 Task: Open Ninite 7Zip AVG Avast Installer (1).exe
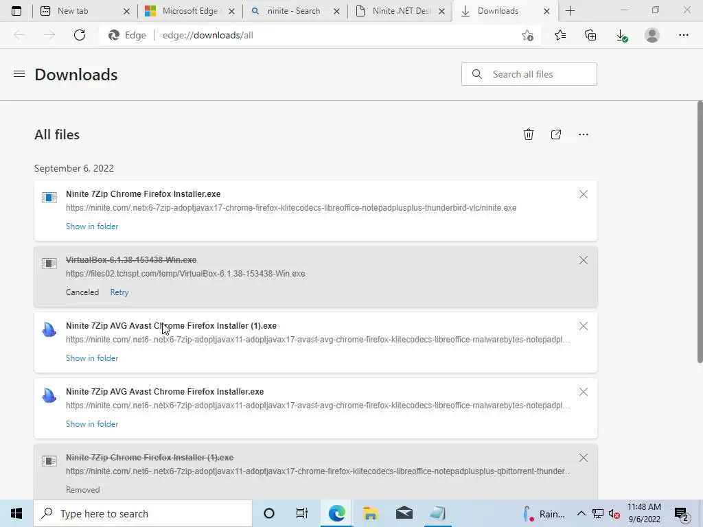coord(171,326)
